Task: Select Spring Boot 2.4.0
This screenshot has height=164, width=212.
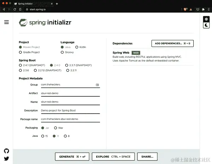Action: point(55,65)
